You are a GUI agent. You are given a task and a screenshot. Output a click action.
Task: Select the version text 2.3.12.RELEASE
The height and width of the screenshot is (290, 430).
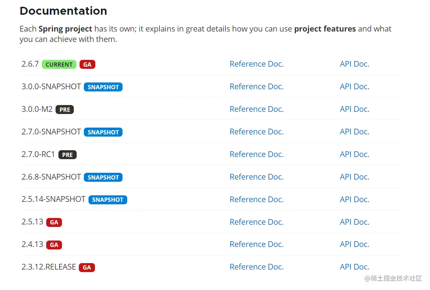[x=49, y=267]
